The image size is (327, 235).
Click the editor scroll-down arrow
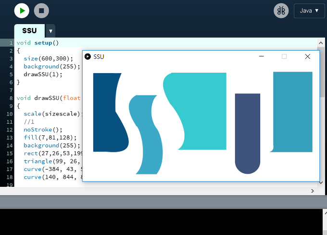tap(321, 183)
